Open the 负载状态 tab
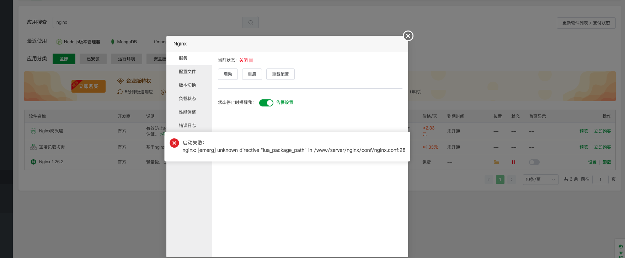The image size is (625, 258). point(189,99)
